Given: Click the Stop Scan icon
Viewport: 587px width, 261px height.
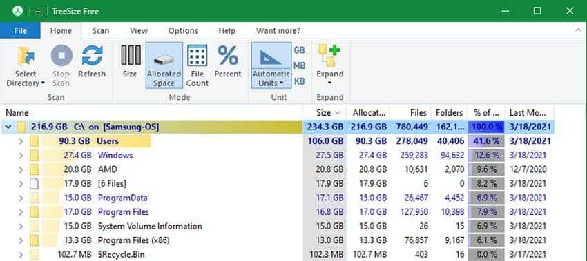Looking at the screenshot, I should [x=61, y=56].
